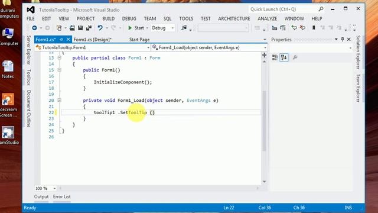This screenshot has width=378, height=213.
Task: Open the ARCHITECTURE menu
Action: [234, 18]
